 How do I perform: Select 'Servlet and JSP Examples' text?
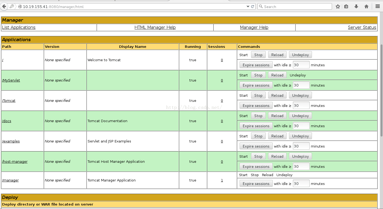point(109,141)
